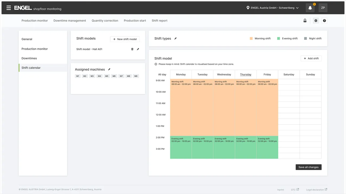Open the Shift report tab
The height and width of the screenshot is (194, 346).
pos(159,21)
